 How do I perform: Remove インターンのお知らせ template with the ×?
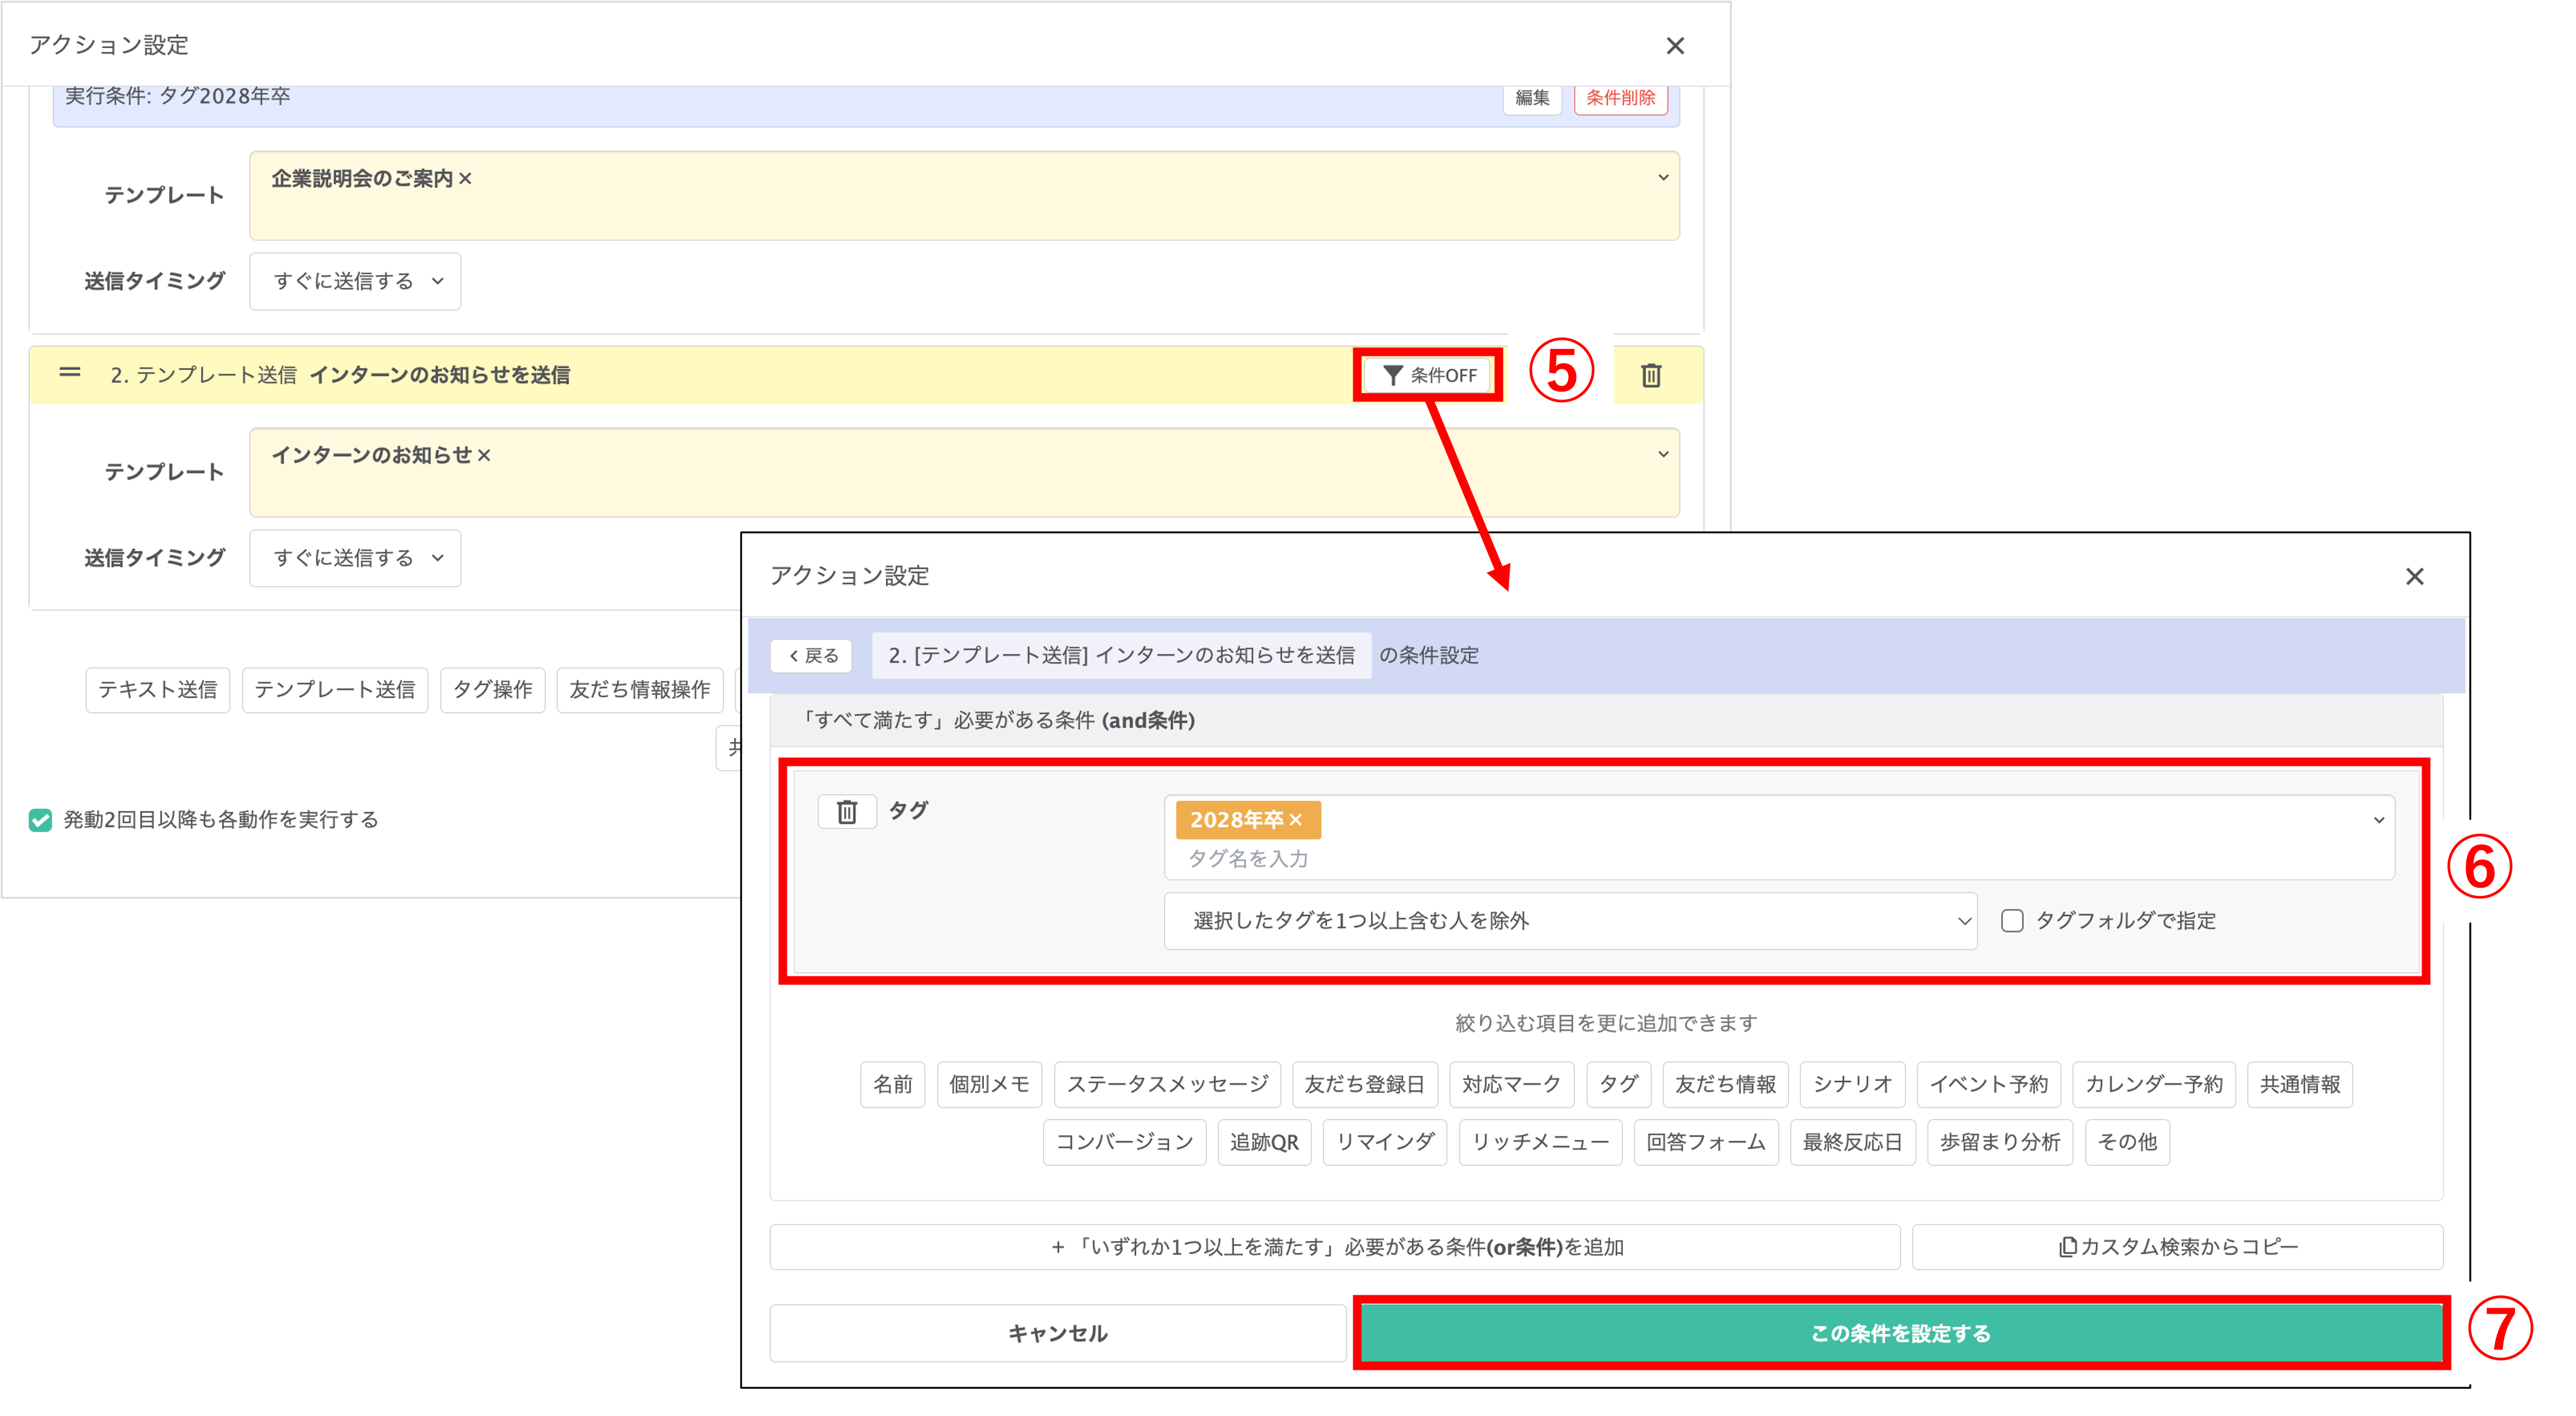point(484,455)
